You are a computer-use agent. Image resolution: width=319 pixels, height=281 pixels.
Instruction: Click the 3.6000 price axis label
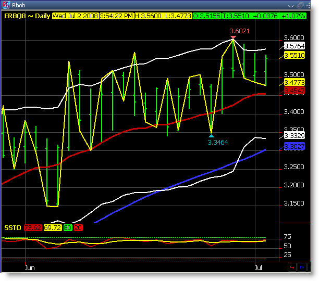pyautogui.click(x=294, y=38)
